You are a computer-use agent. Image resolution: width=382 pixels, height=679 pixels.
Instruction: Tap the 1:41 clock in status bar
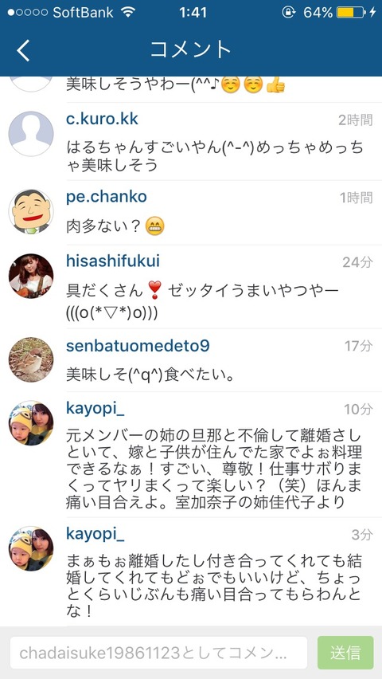coord(193,13)
